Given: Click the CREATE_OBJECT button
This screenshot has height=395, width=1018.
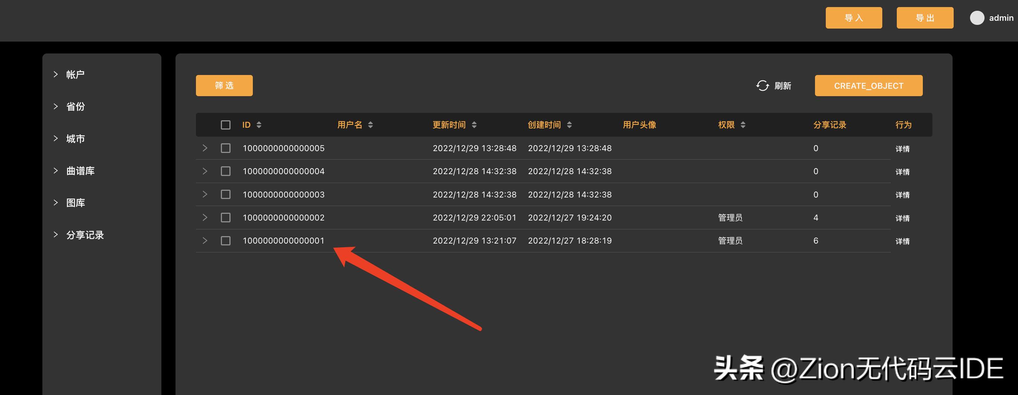Looking at the screenshot, I should [868, 86].
